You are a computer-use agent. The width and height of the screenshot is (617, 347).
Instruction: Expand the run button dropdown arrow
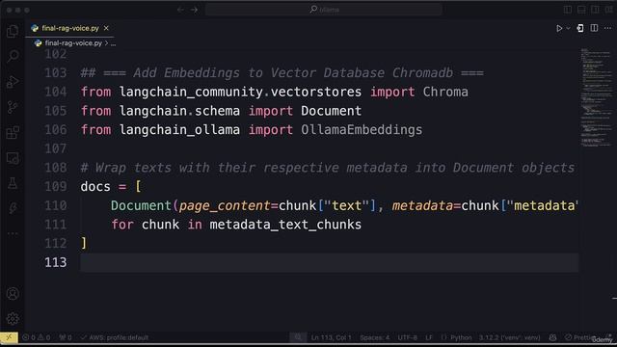(x=568, y=28)
